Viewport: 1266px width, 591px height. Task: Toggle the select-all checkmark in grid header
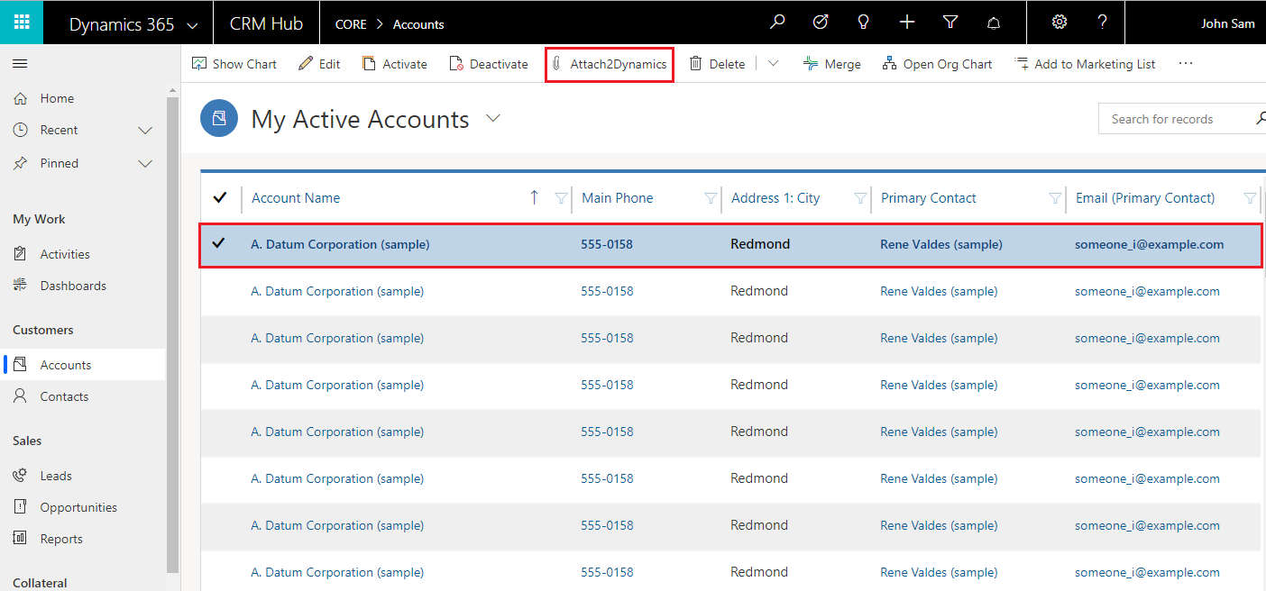tap(220, 197)
